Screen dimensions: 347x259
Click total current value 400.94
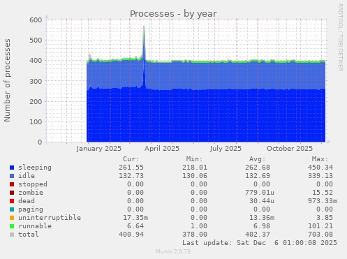point(131,235)
